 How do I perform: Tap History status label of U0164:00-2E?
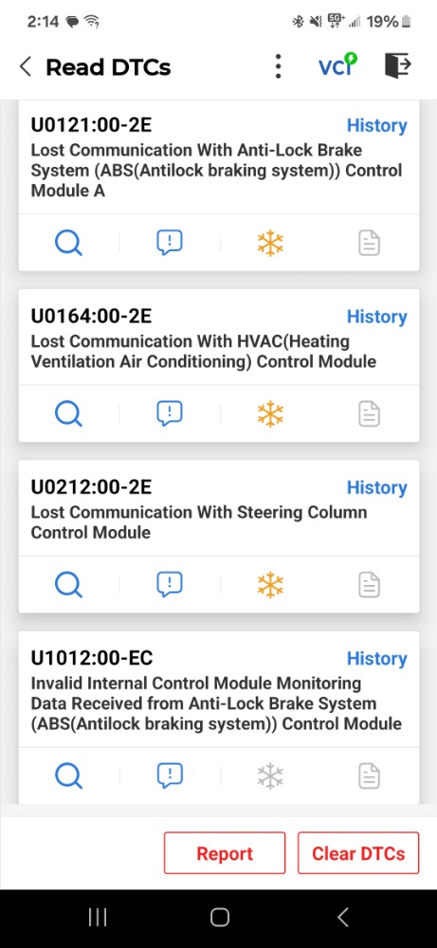(x=376, y=317)
